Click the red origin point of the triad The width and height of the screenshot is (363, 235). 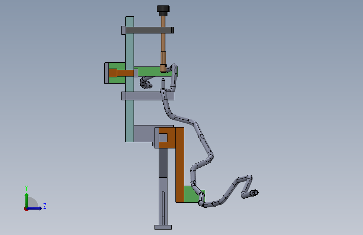click(x=26, y=209)
